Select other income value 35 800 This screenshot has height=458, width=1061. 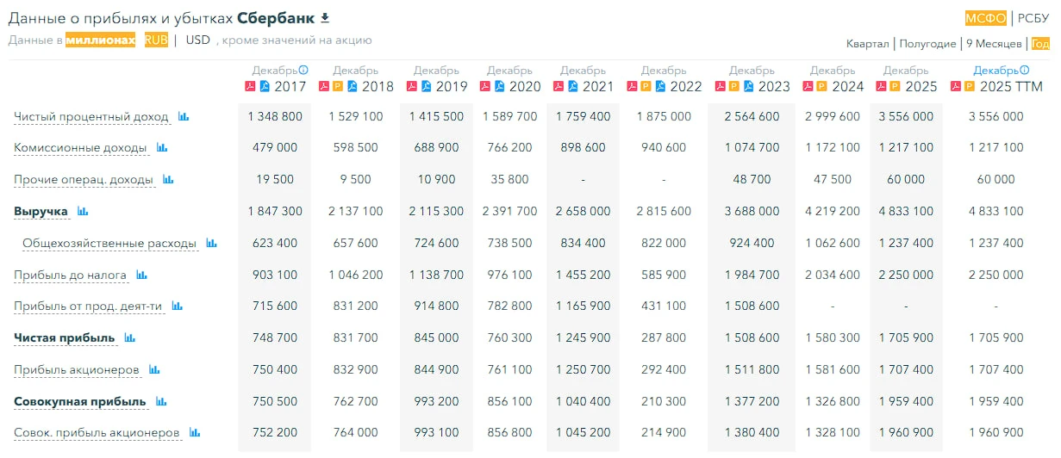(x=509, y=180)
